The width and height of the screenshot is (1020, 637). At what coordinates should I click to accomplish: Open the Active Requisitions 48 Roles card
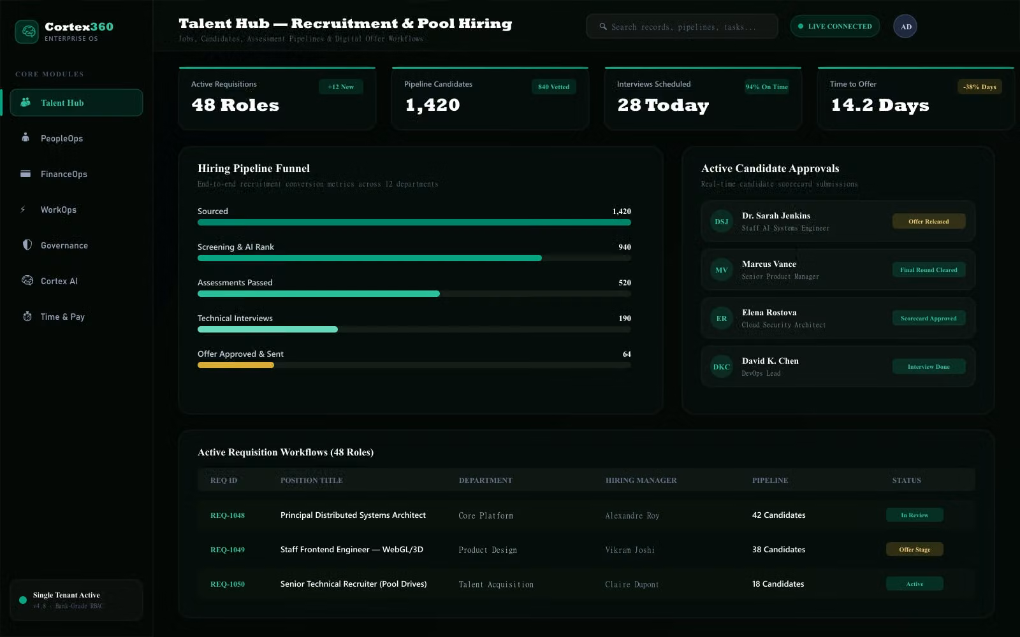[277, 99]
